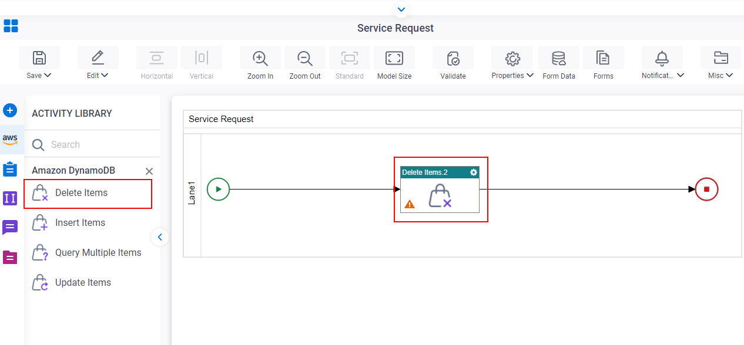Image resolution: width=744 pixels, height=345 pixels.
Task: Click the Misc folder icon
Action: pyautogui.click(x=720, y=58)
